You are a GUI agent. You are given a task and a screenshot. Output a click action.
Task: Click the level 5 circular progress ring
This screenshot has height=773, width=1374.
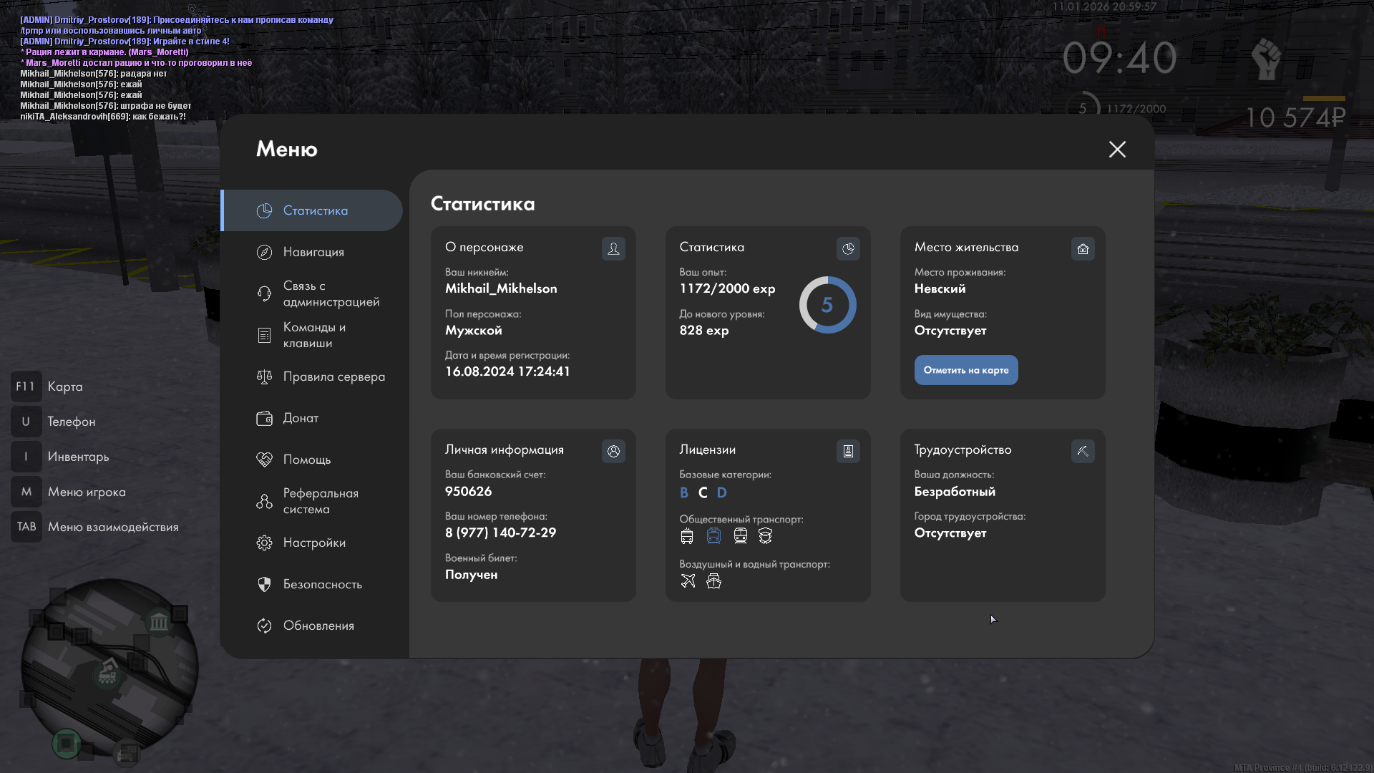click(827, 305)
